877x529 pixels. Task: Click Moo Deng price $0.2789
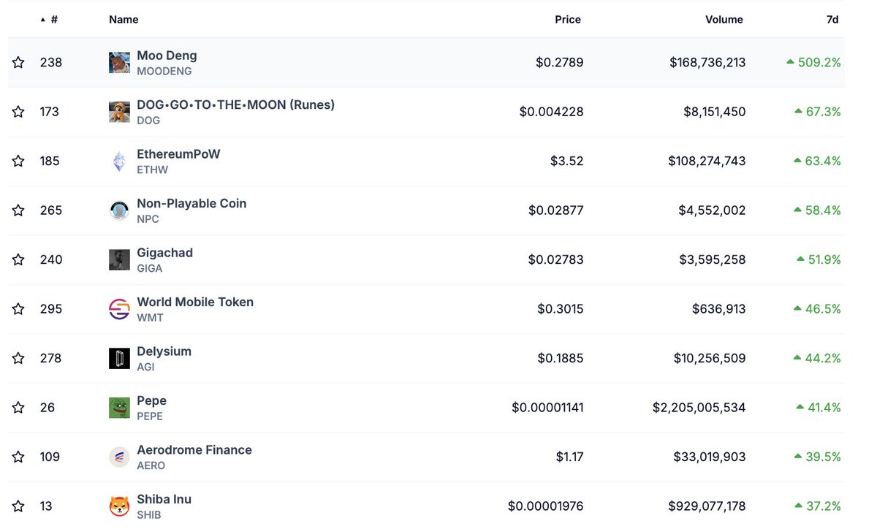560,63
